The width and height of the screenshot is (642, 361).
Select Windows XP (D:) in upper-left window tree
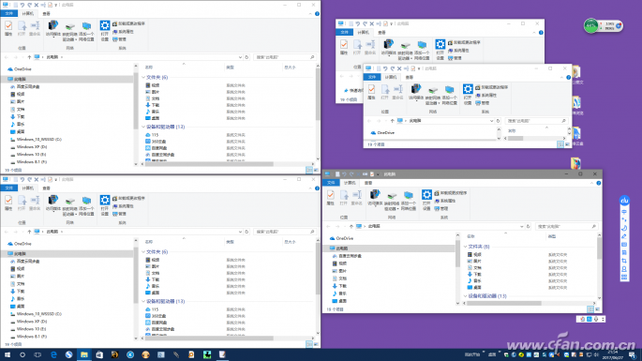[29, 146]
